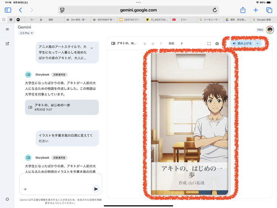Open Safari page settings menu in address bar

click(62, 10)
